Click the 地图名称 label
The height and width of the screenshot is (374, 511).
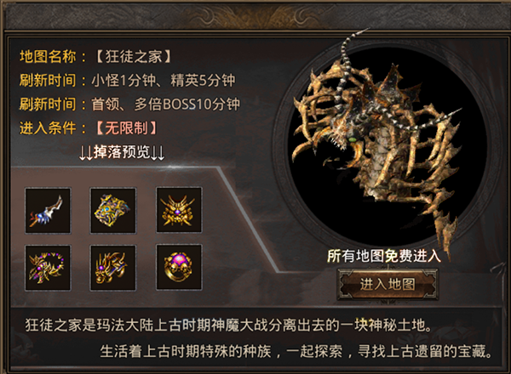pos(48,57)
